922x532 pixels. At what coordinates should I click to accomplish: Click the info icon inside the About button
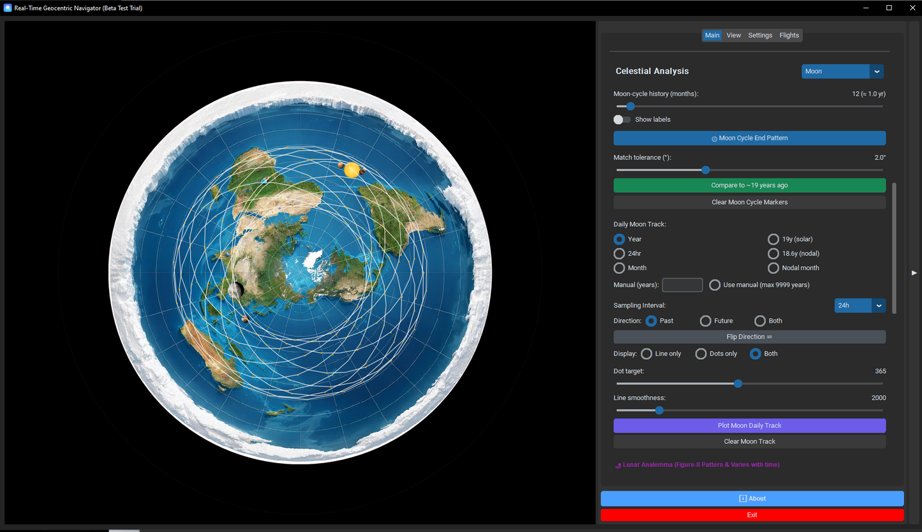tap(743, 498)
